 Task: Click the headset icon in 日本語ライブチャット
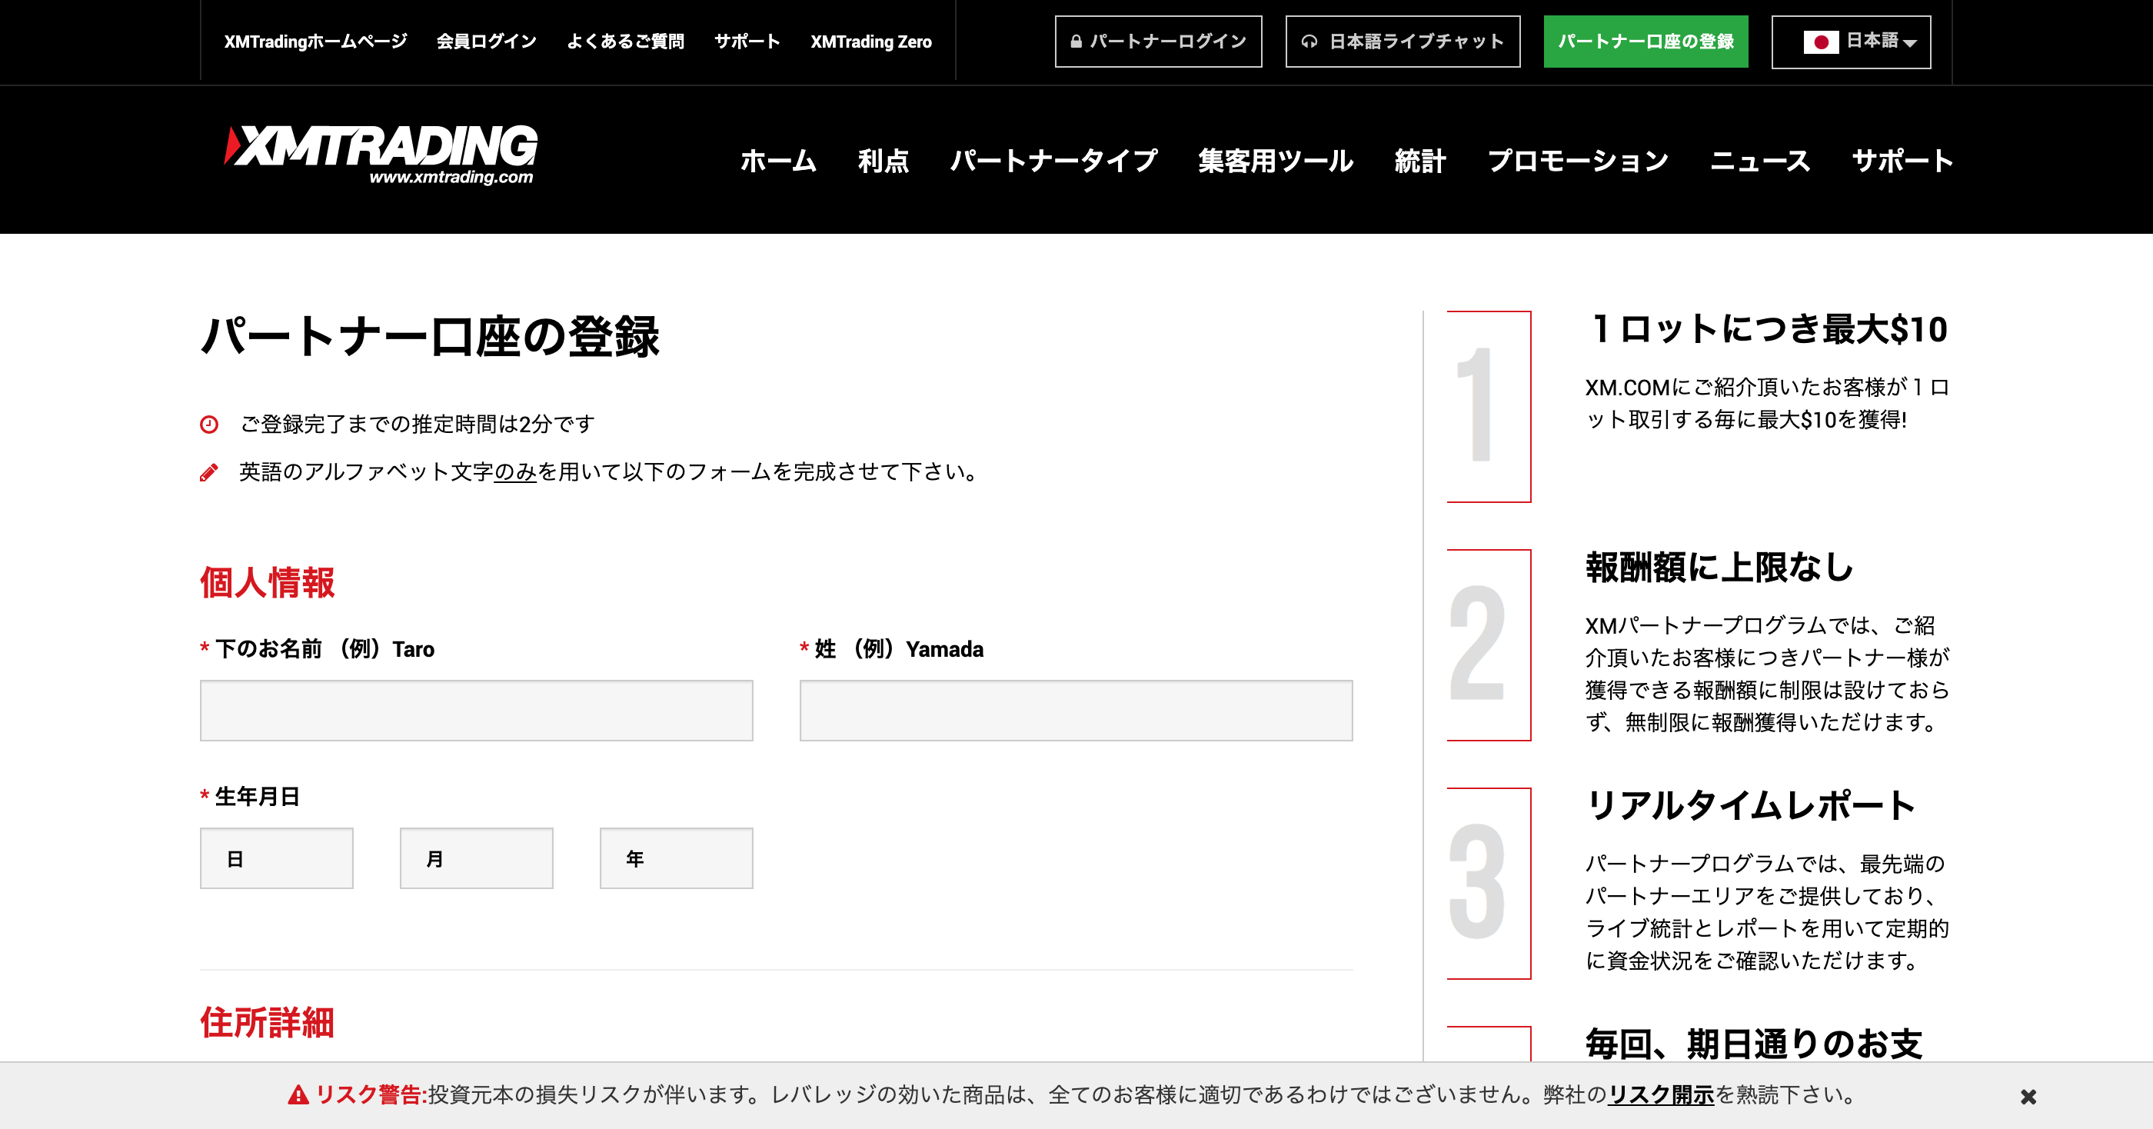click(x=1309, y=41)
